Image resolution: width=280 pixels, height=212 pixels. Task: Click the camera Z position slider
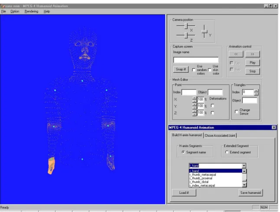(186, 35)
